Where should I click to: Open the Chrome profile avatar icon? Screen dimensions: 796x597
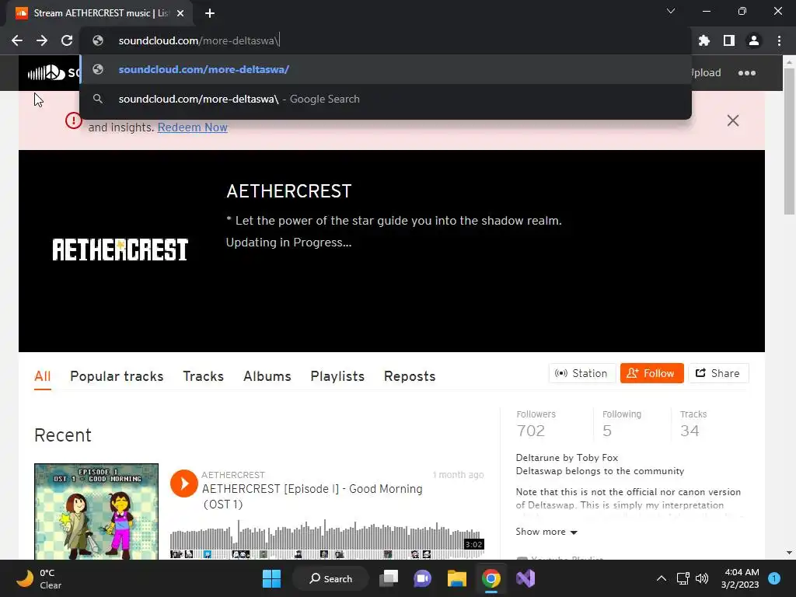[x=754, y=40]
